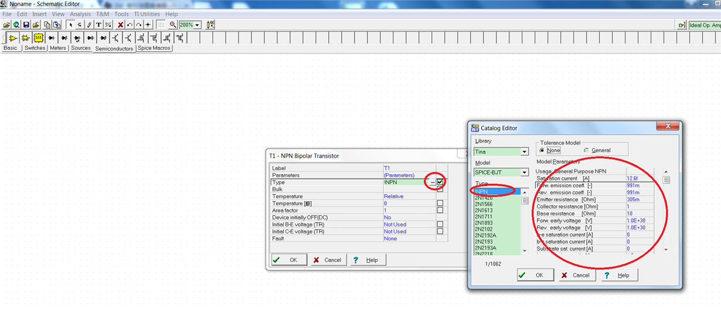721x309 pixels.
Task: Enable the Area factor checkbox
Action: point(440,210)
